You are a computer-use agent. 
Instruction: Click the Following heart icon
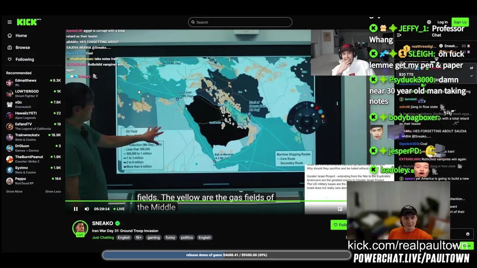tap(10, 59)
